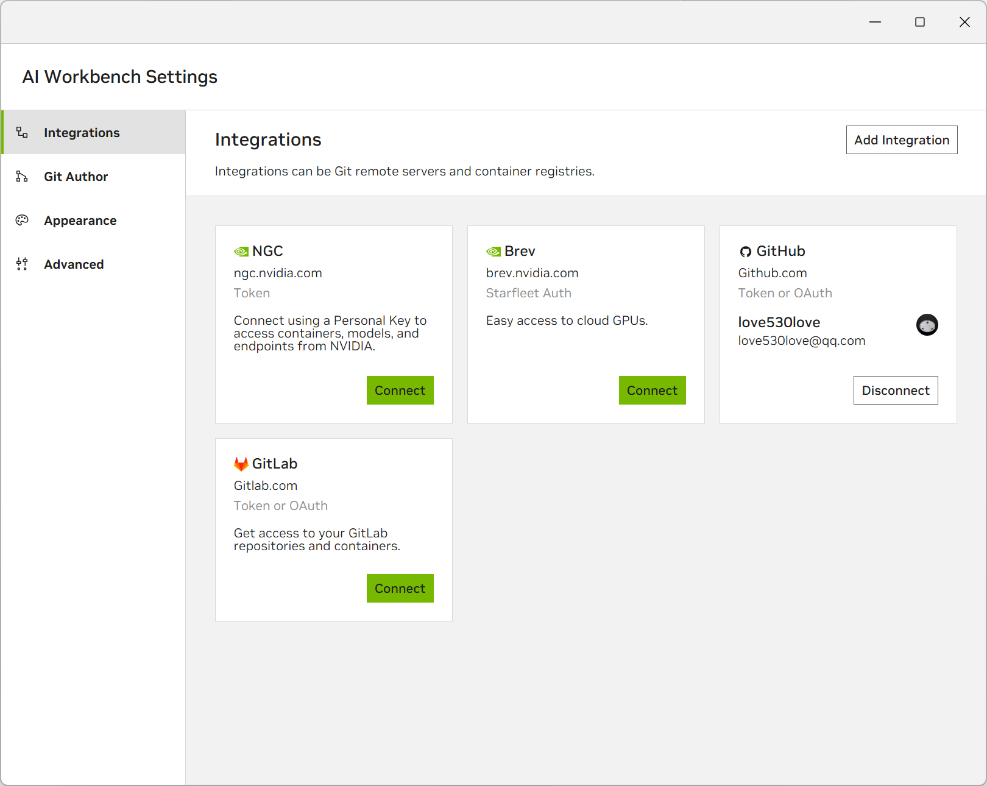This screenshot has height=786, width=987.
Task: Minimize the settings window
Action: (x=875, y=22)
